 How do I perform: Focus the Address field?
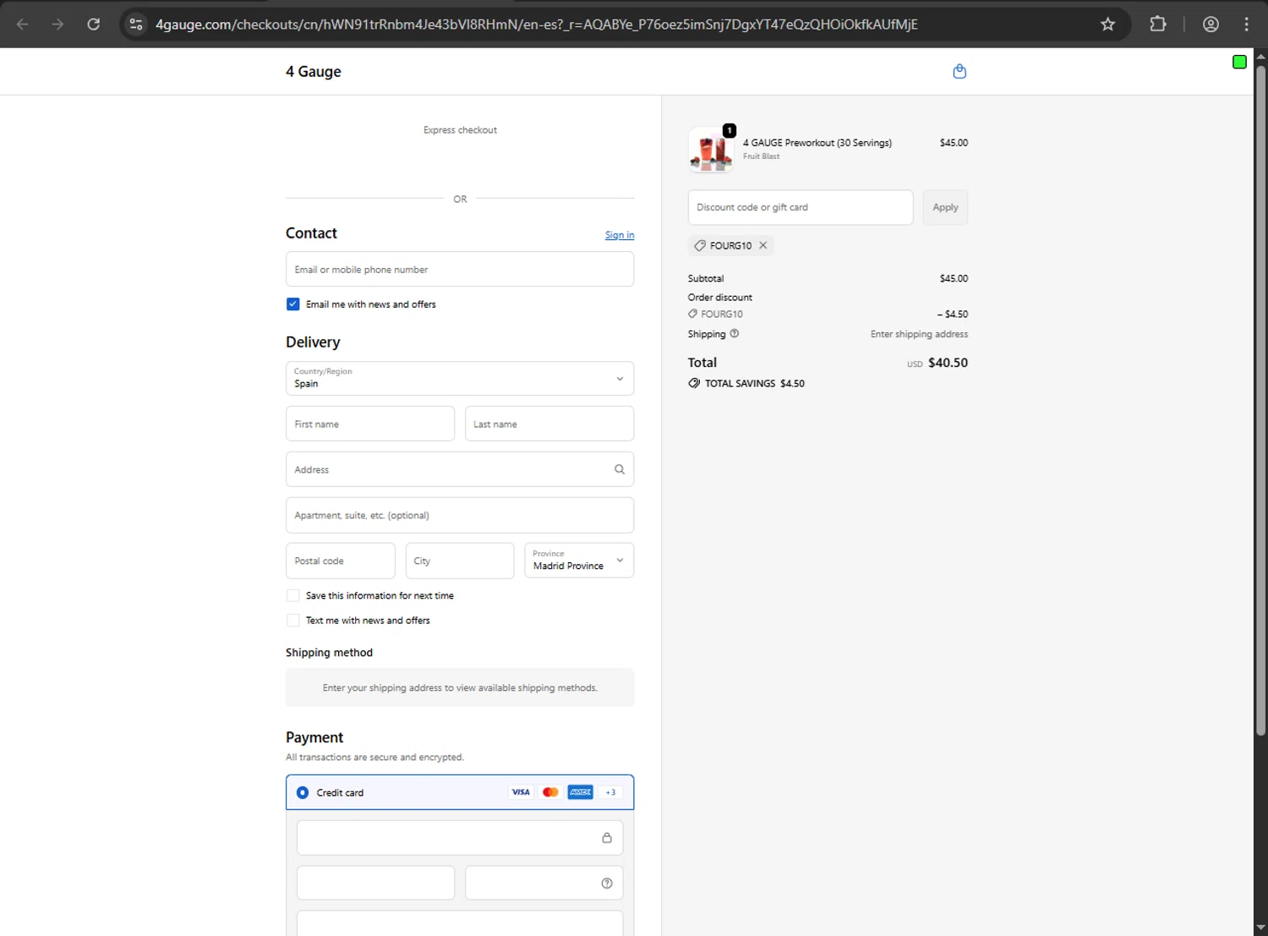[x=460, y=469]
